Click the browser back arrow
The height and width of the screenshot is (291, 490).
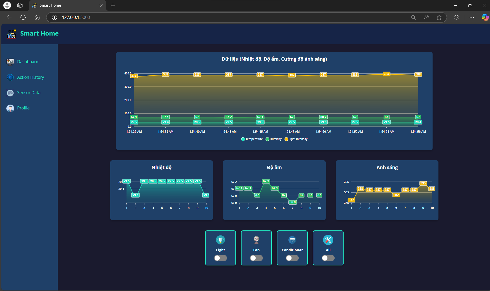[9, 17]
